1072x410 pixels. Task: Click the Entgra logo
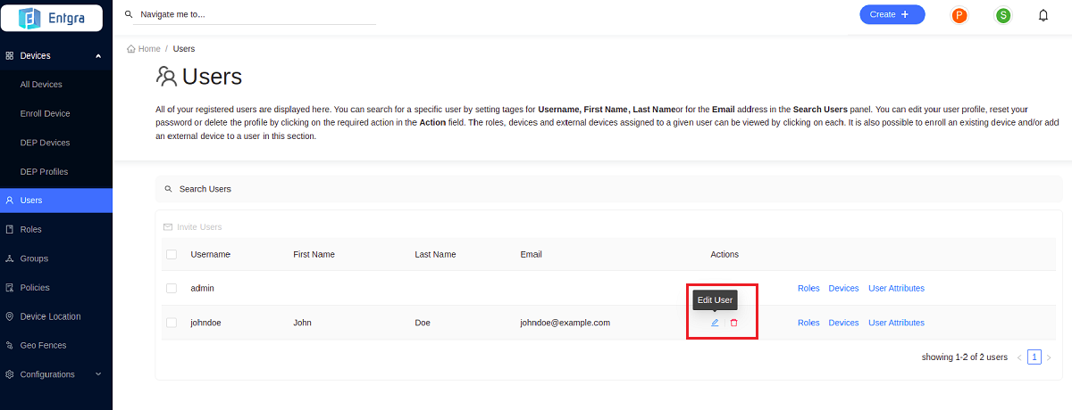pyautogui.click(x=55, y=16)
